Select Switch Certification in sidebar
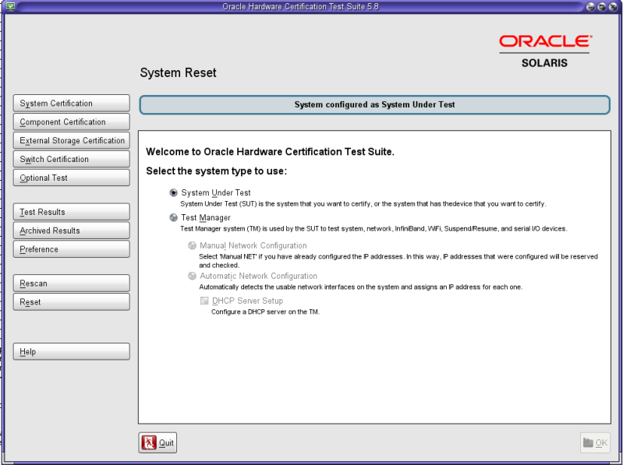The width and height of the screenshot is (623, 465). click(x=72, y=160)
